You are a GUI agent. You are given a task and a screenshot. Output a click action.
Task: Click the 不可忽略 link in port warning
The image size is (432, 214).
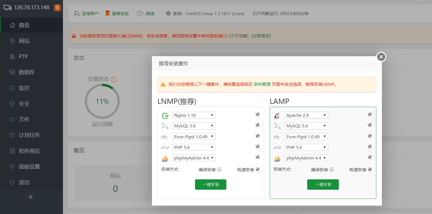coord(239,36)
